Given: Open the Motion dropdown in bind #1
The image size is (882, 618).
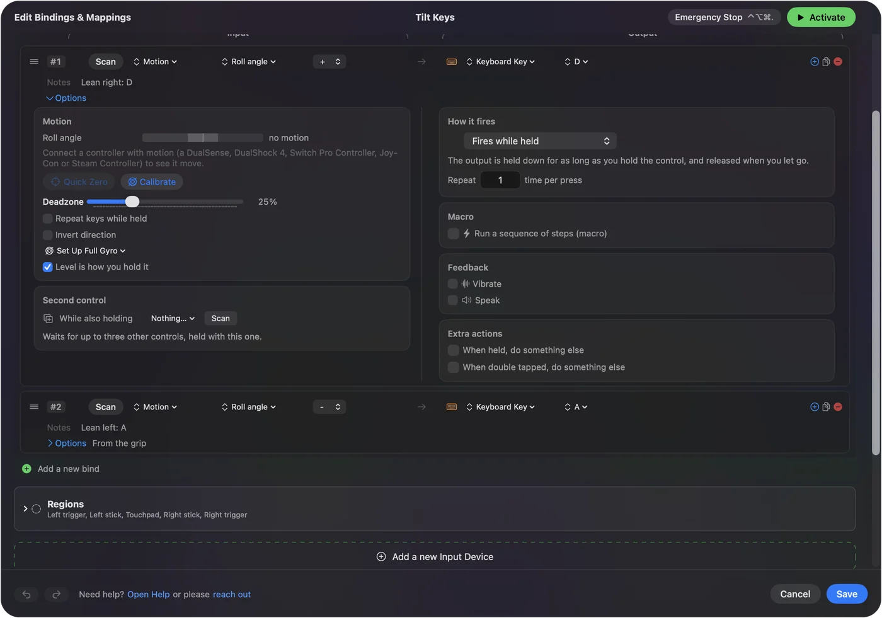Looking at the screenshot, I should (155, 62).
